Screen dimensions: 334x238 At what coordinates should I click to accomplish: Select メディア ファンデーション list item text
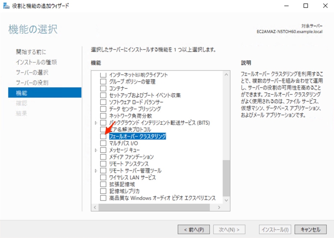click(x=131, y=157)
